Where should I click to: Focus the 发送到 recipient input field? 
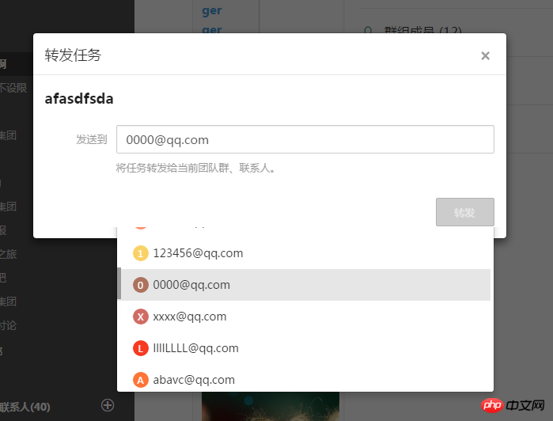(305, 139)
